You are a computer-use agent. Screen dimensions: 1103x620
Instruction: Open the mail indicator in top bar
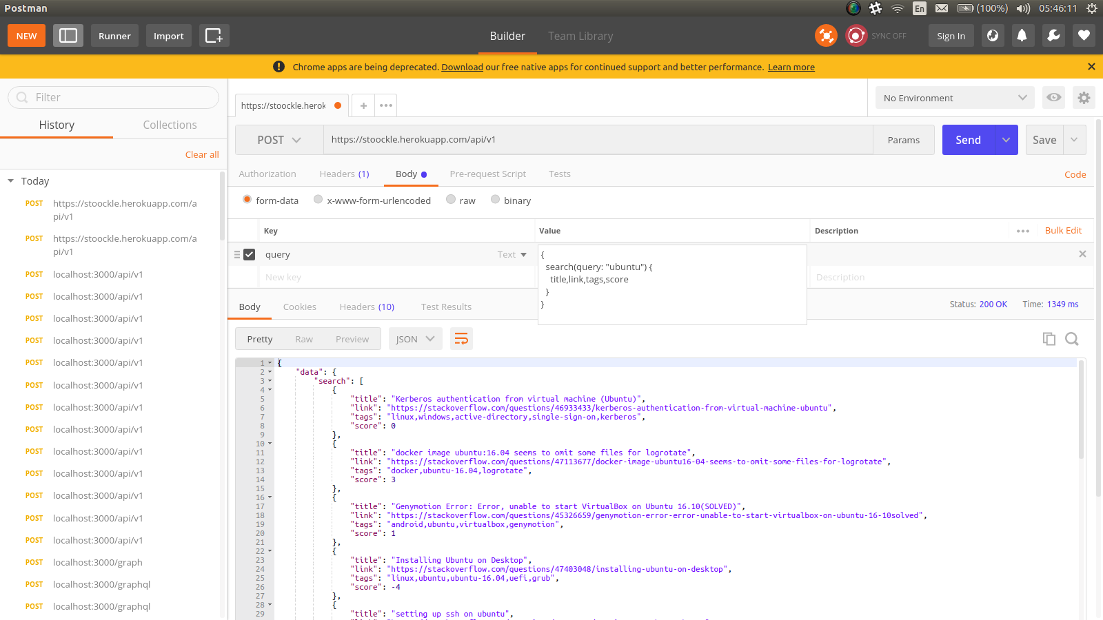click(x=942, y=8)
